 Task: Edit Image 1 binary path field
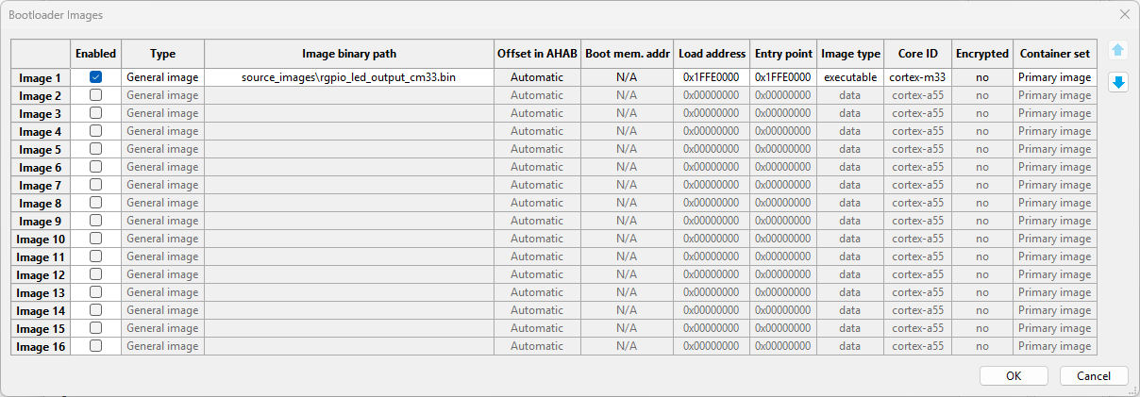(x=349, y=77)
